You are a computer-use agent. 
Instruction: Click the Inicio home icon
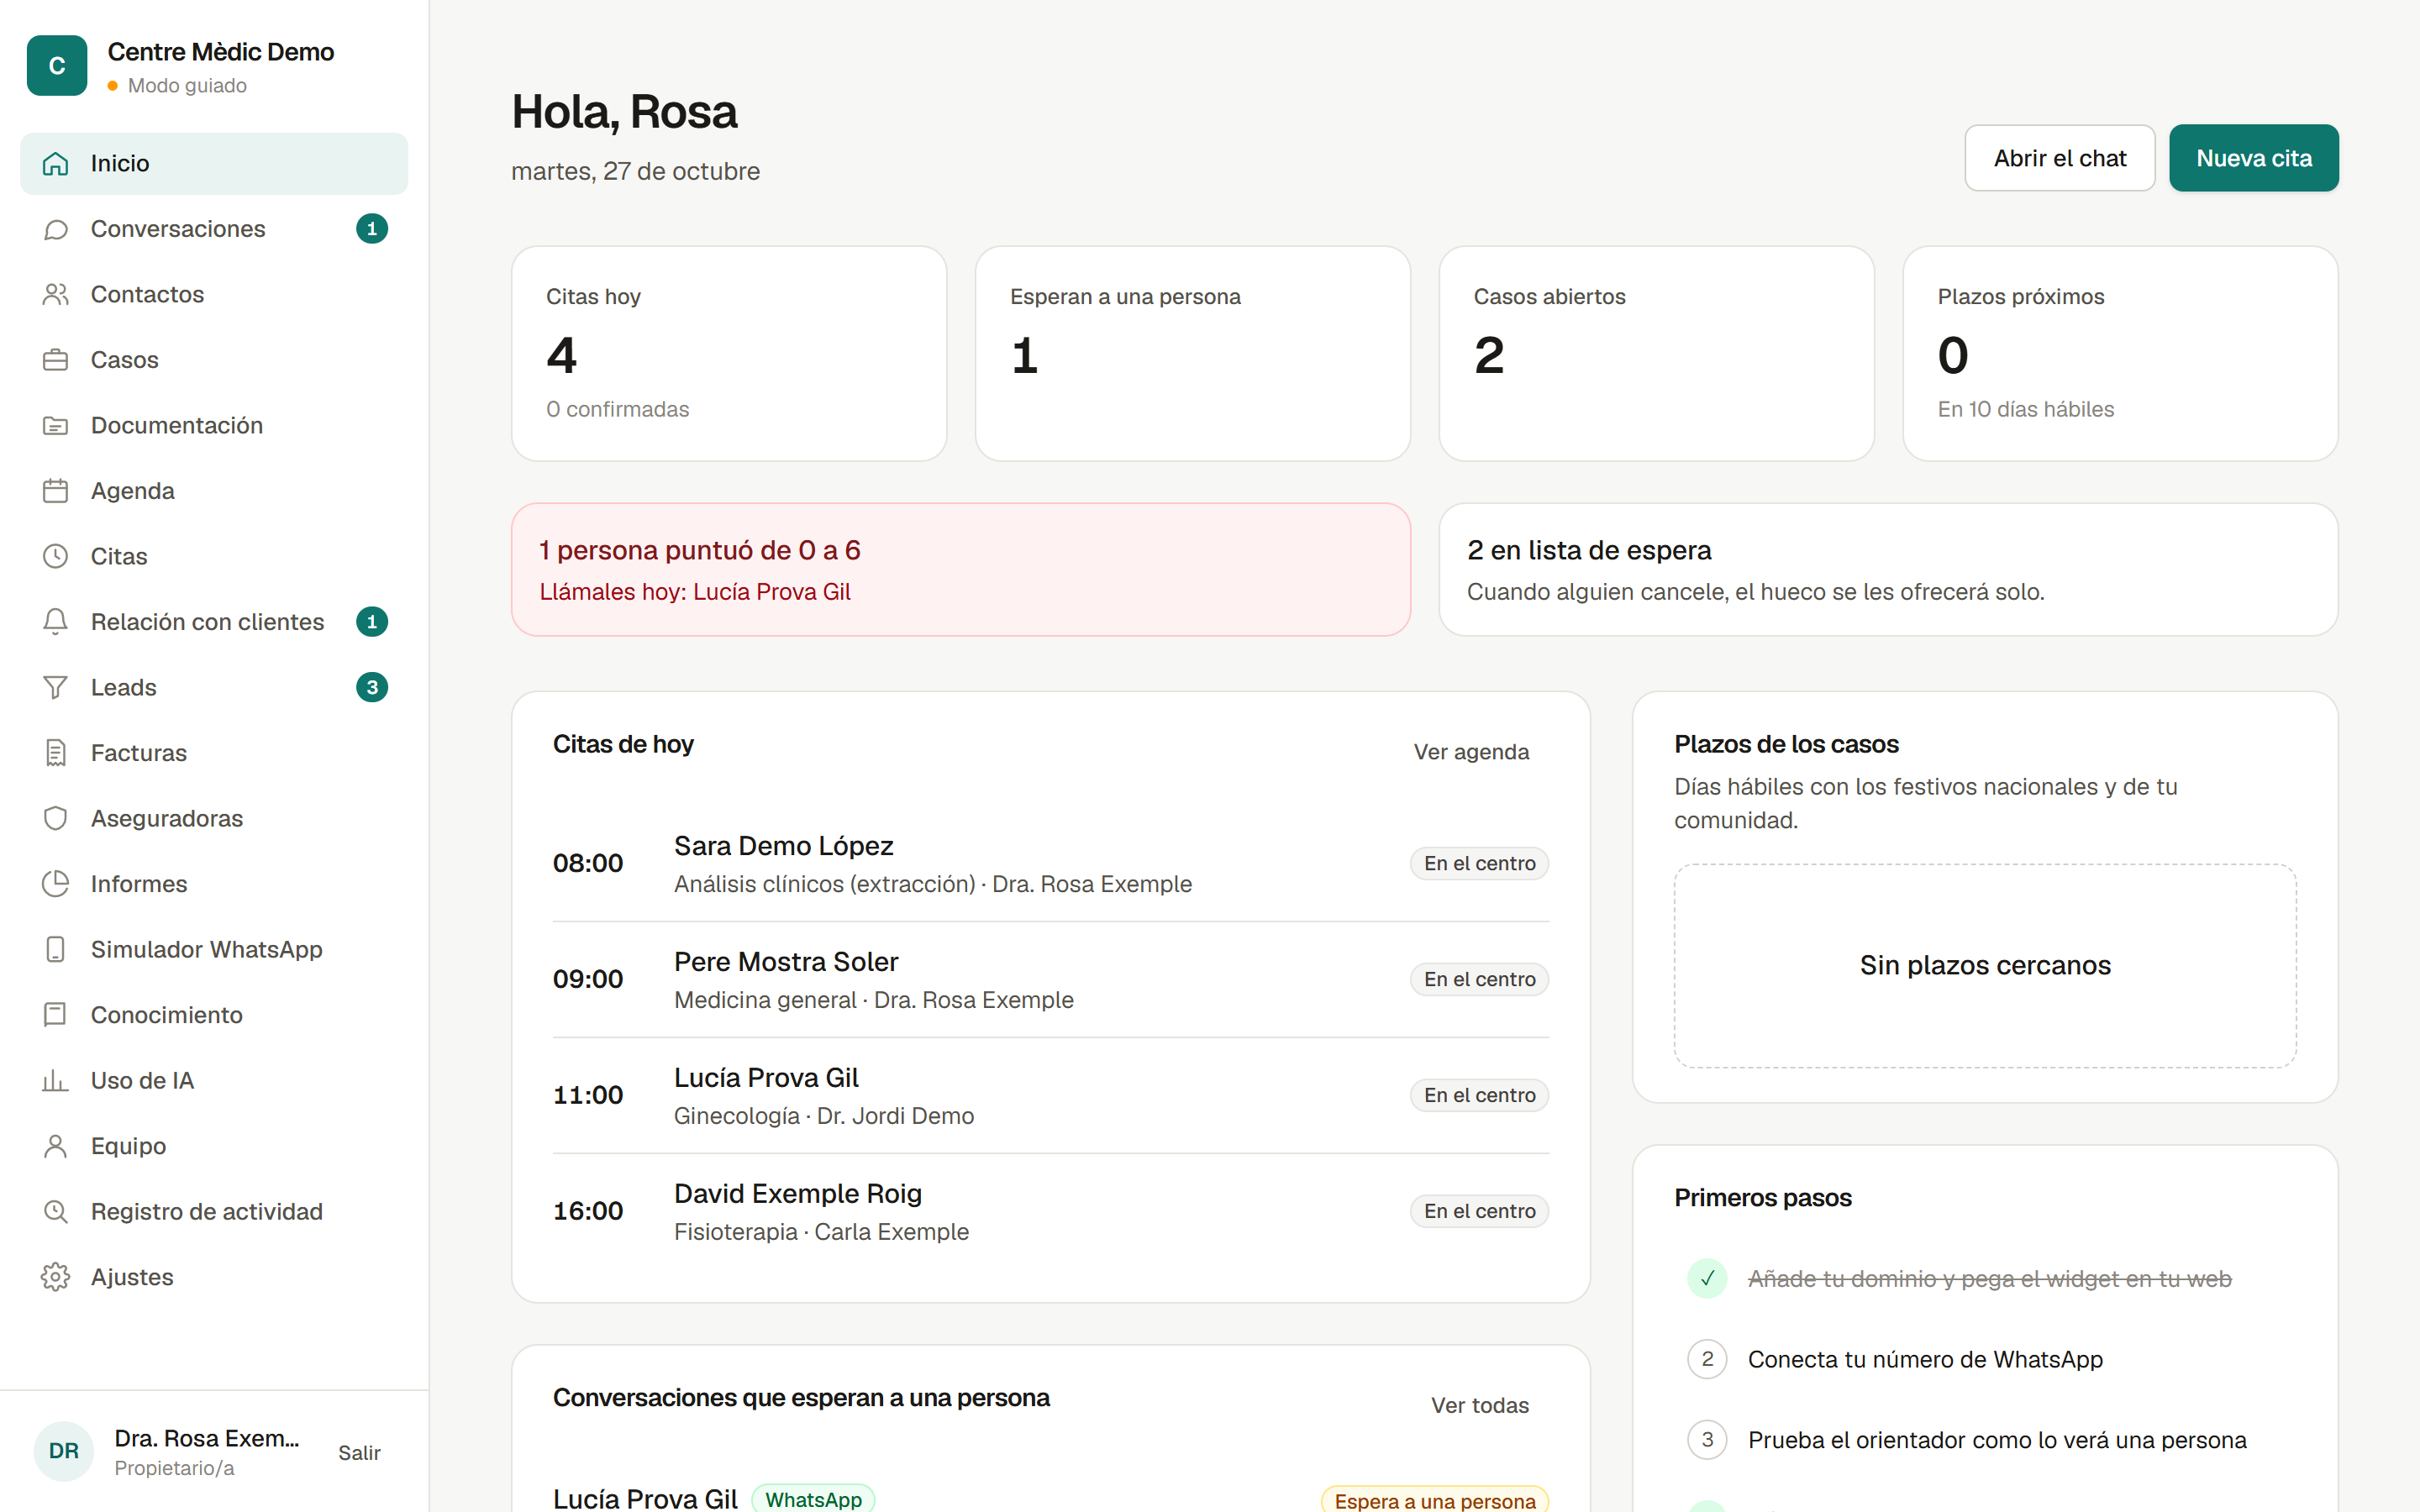tap(56, 163)
